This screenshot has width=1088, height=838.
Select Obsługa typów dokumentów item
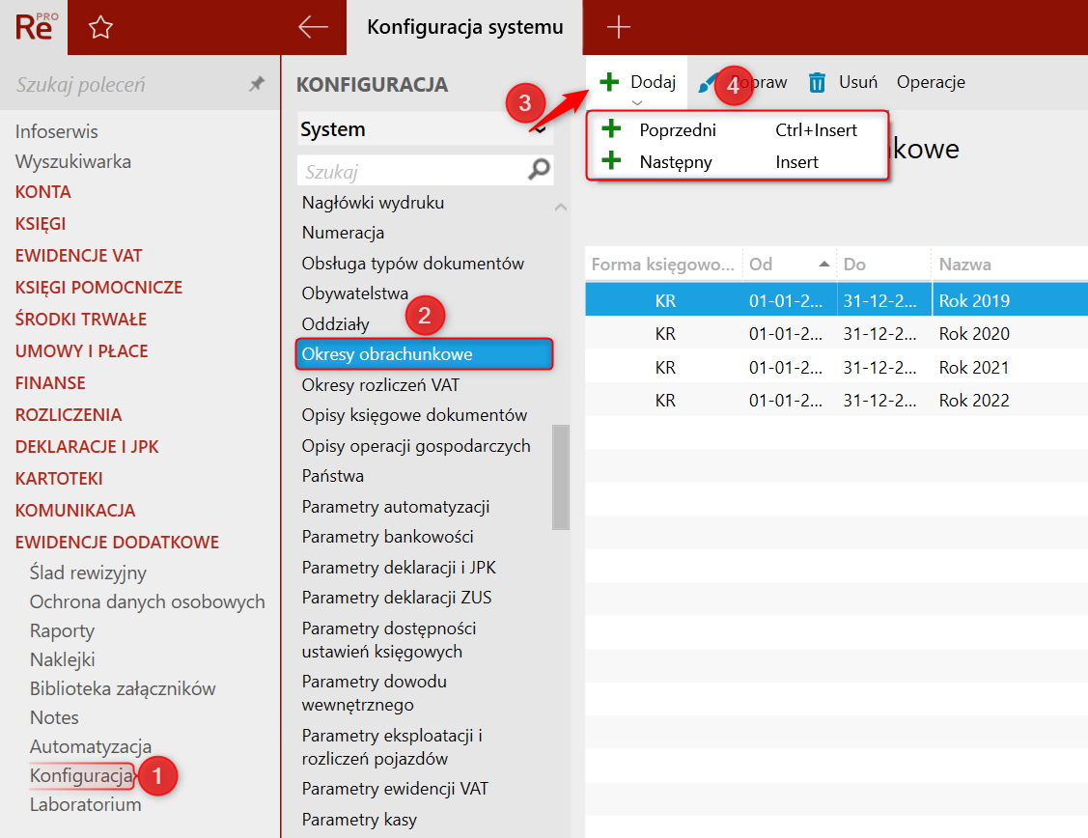pyautogui.click(x=413, y=264)
